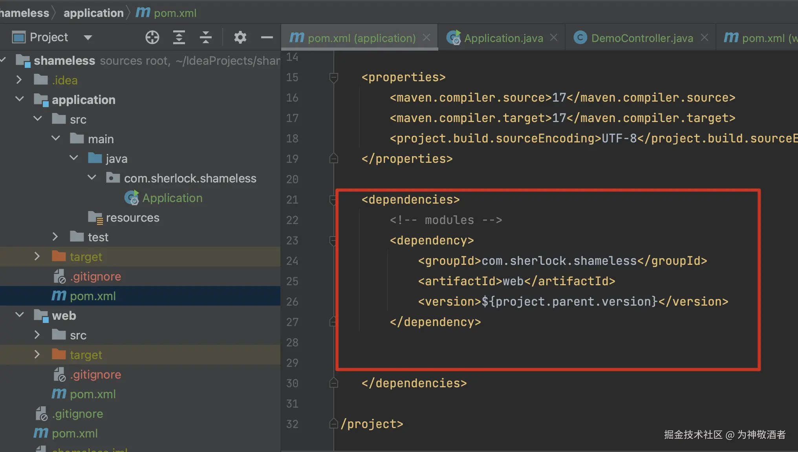Expand the .idea folder

19,80
